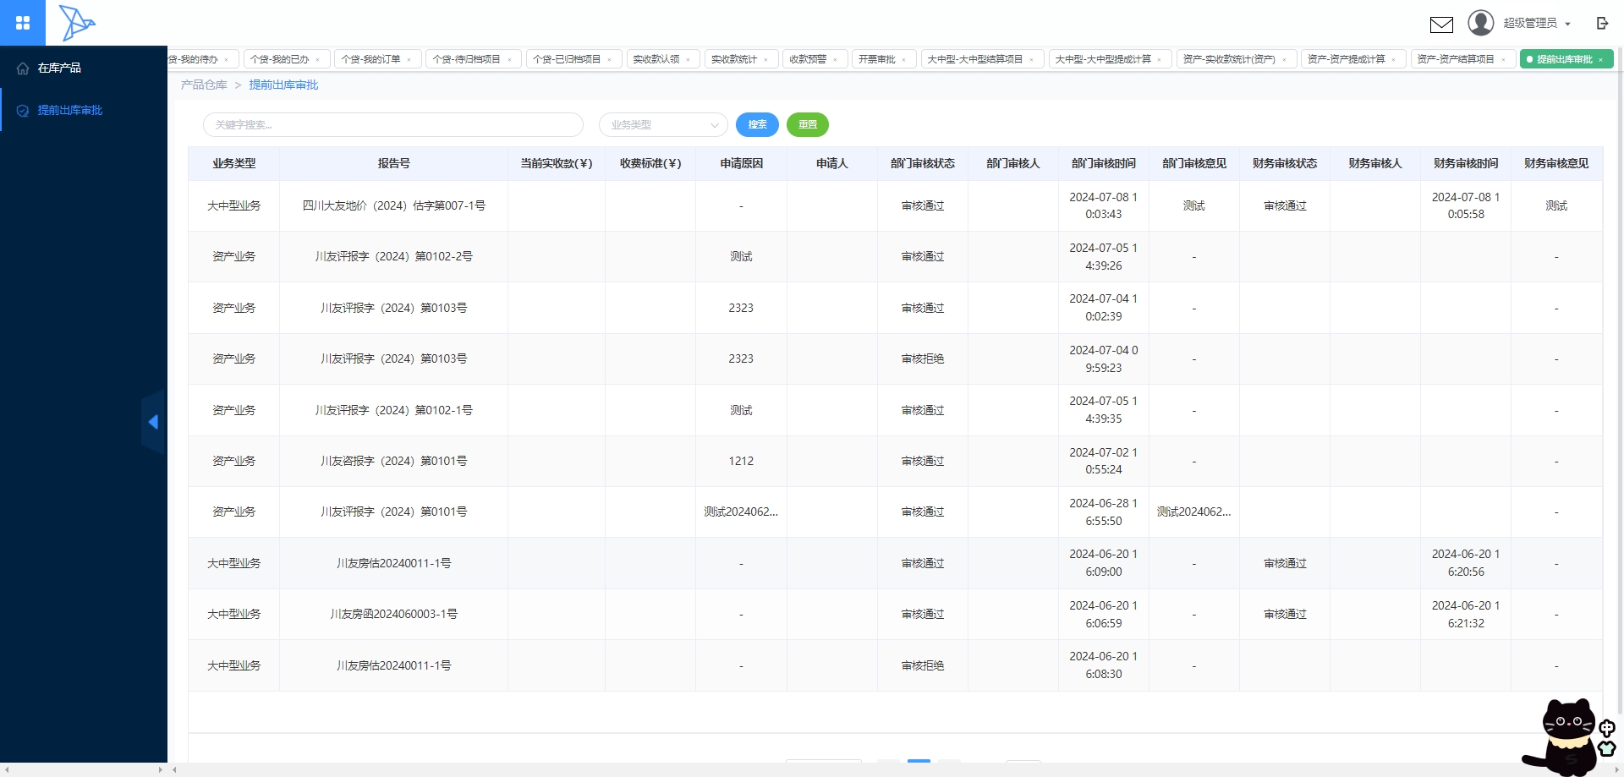Close the 大中型-大中型提成计算 tab
Screen dimensions: 1624x777
click(1160, 59)
